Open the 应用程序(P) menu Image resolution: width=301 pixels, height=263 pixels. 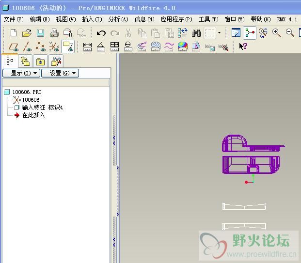[176, 19]
